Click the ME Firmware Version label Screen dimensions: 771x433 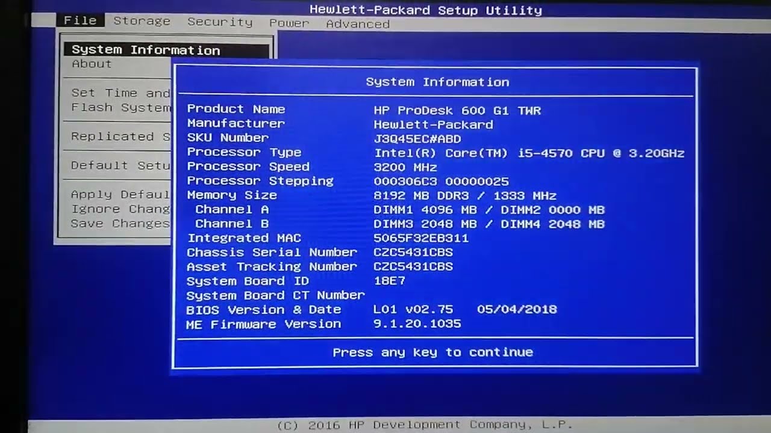264,324
